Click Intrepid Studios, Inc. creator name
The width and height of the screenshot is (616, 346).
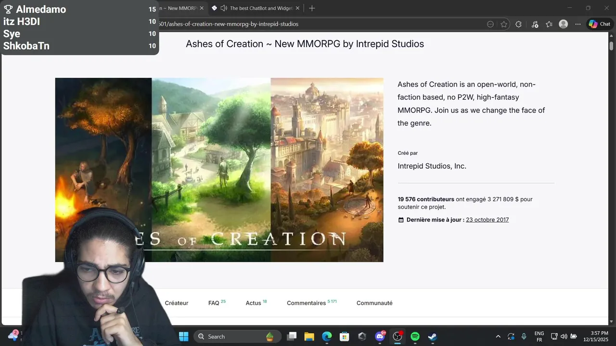[432, 166]
